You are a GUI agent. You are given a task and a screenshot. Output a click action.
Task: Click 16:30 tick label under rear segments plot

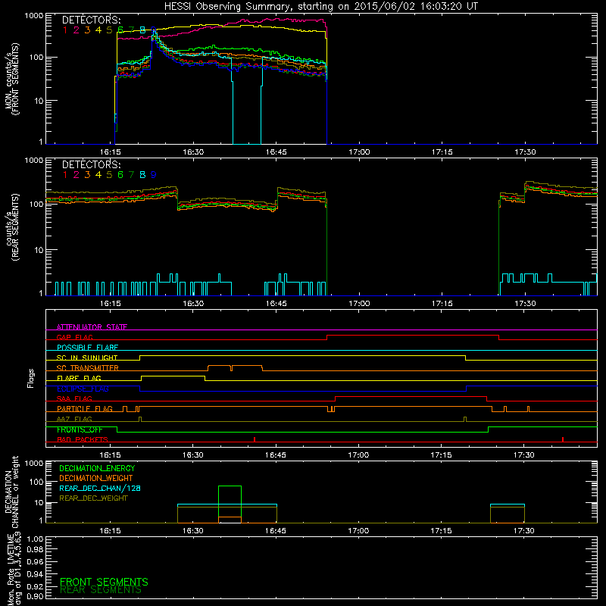tap(193, 304)
